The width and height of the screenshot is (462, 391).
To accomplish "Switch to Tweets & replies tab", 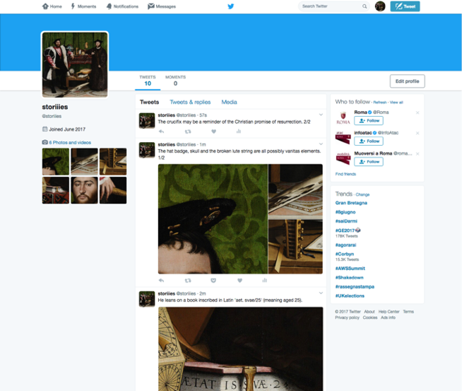I will [x=190, y=103].
